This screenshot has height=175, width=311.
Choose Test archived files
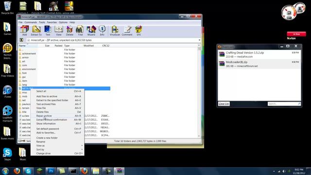(x=57, y=104)
